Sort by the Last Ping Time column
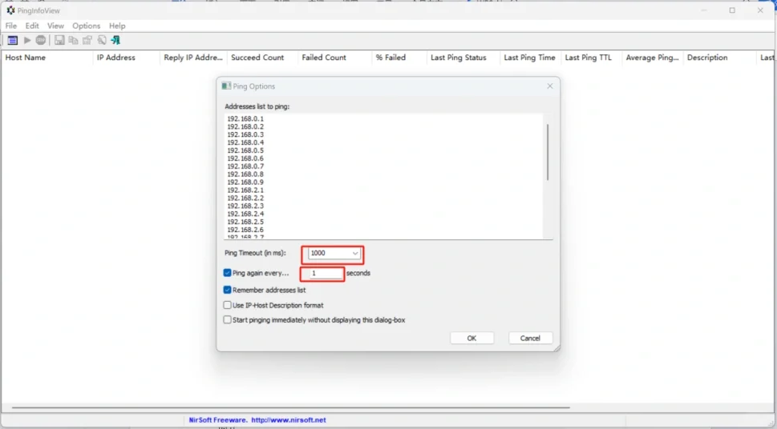Viewport: 777px width, 429px height. pos(530,58)
